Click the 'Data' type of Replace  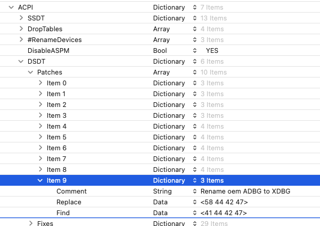160,203
